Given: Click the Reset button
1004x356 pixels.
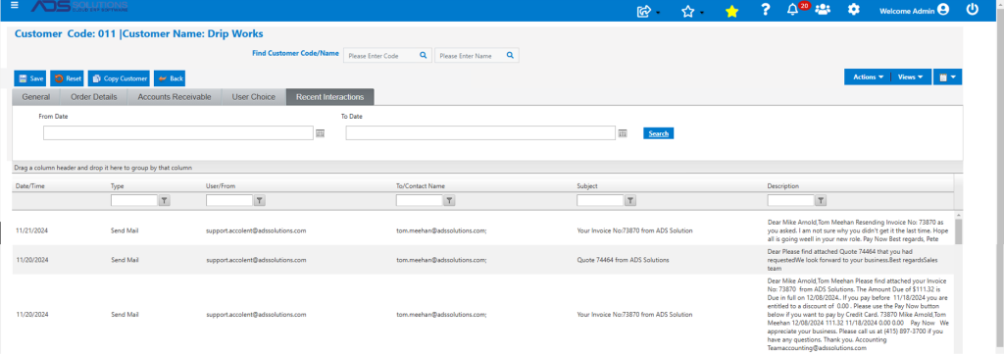Looking at the screenshot, I should (x=68, y=78).
